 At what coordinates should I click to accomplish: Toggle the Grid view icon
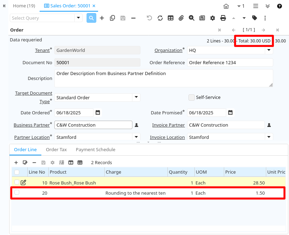coord(171,18)
